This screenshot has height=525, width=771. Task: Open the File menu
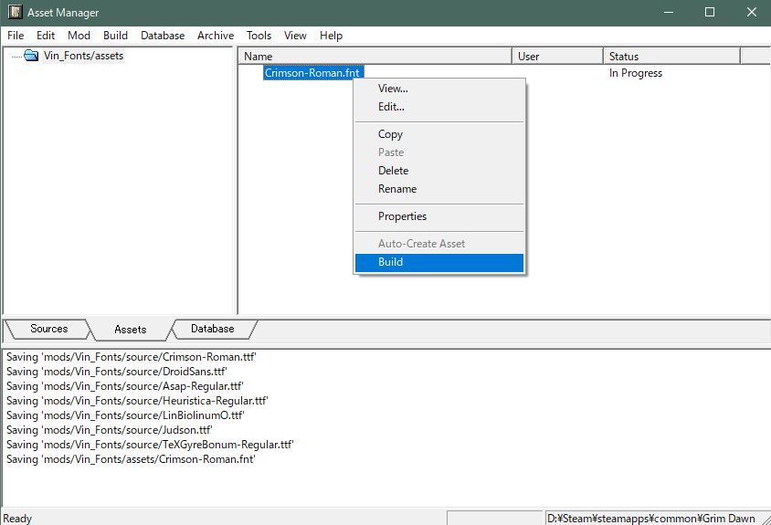16,36
